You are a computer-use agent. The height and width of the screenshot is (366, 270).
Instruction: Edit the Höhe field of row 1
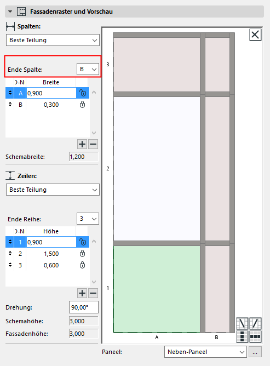coord(51,242)
